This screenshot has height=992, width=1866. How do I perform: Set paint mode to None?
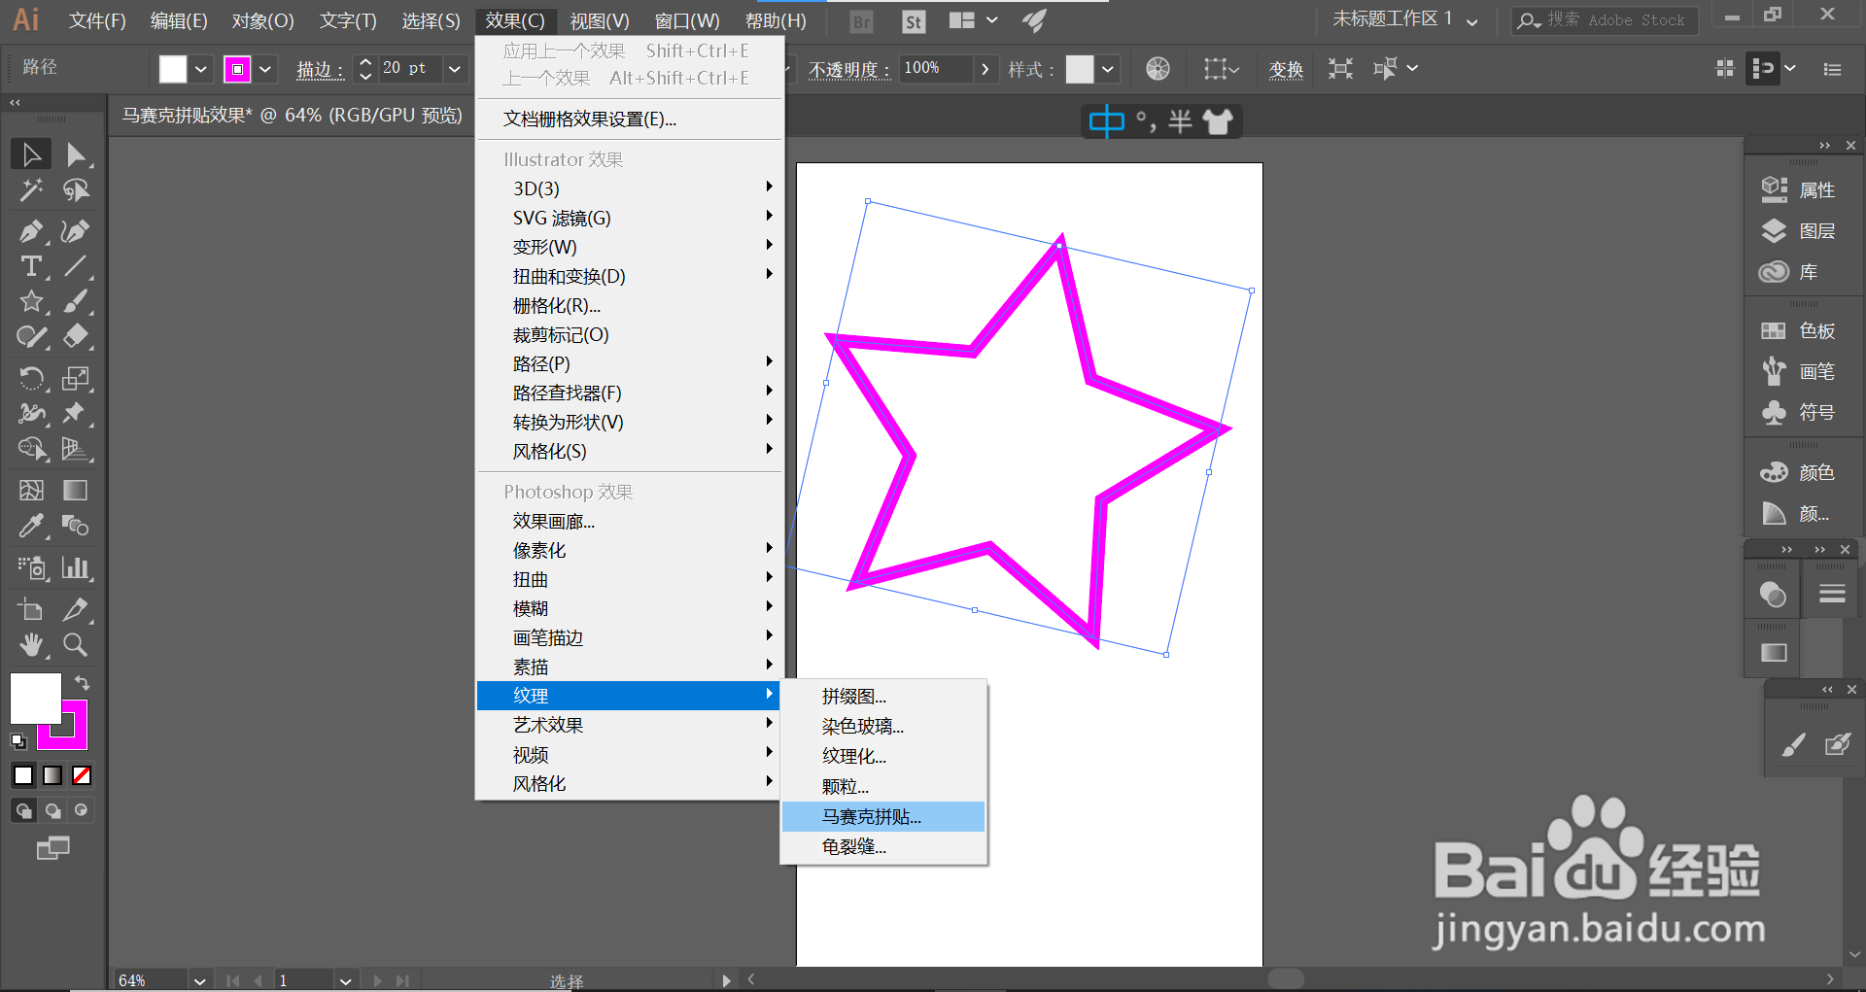click(82, 775)
